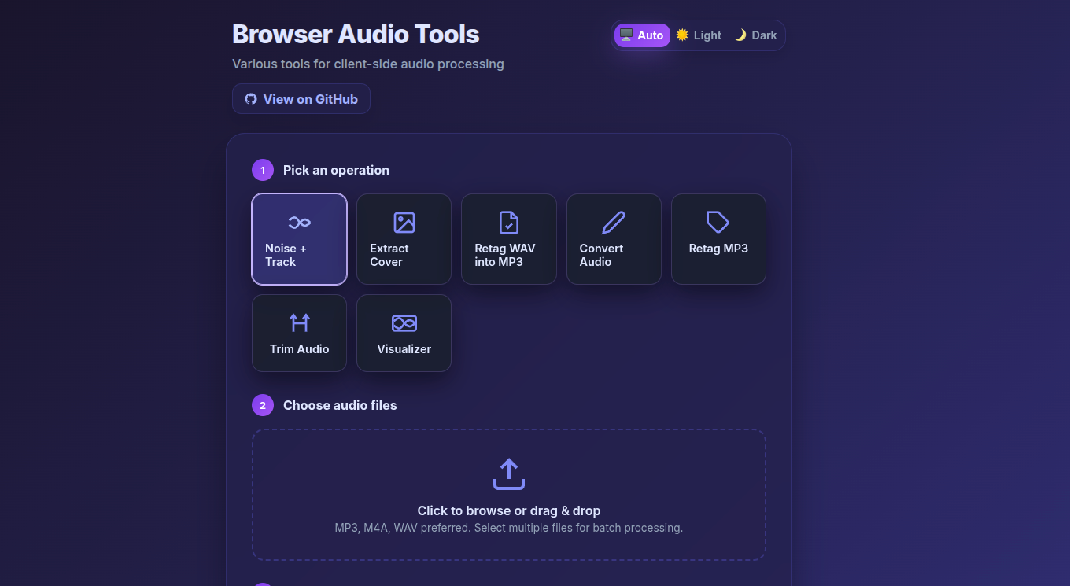Click the sun icon in theme switcher
The image size is (1070, 586).
coord(682,35)
